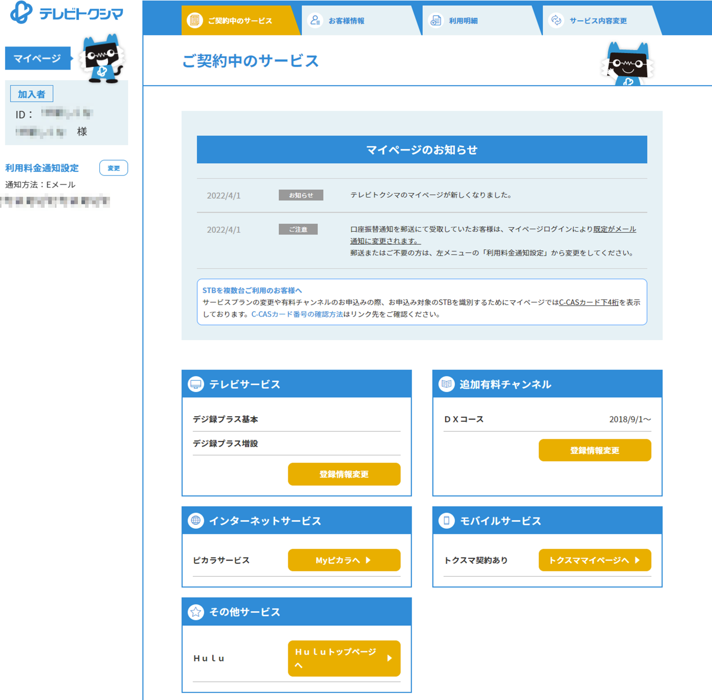Click the インターネットサービス card header
Viewport: 712px width, 700px height.
point(297,520)
